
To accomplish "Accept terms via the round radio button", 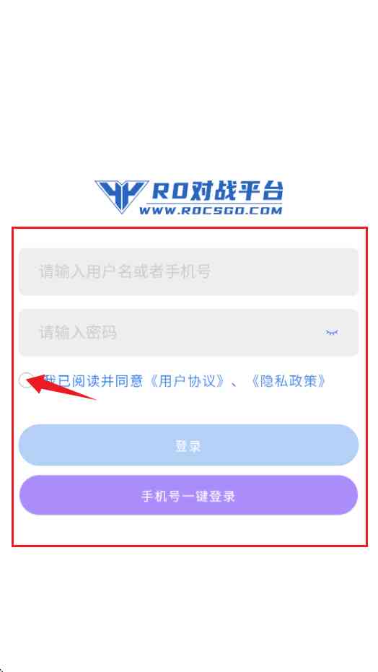I will point(26,380).
